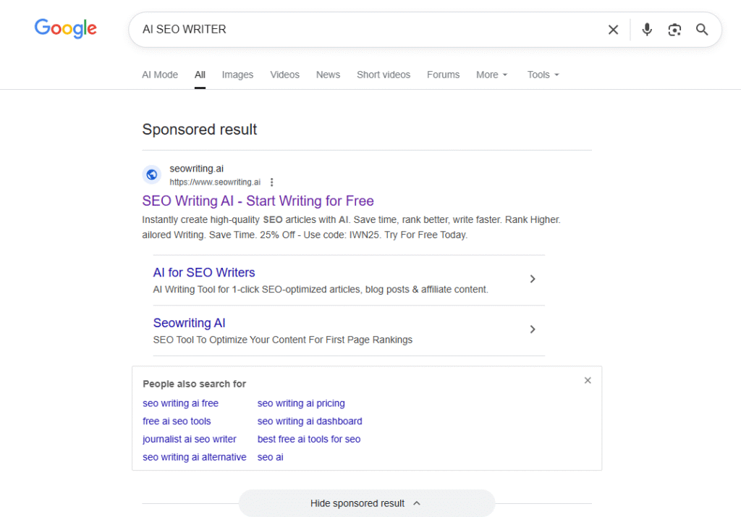Expand the More search filters dropdown
Screen dimensions: 741x517
click(492, 75)
